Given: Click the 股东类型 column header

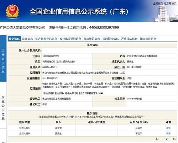Looking at the screenshot, I should point(25,122).
